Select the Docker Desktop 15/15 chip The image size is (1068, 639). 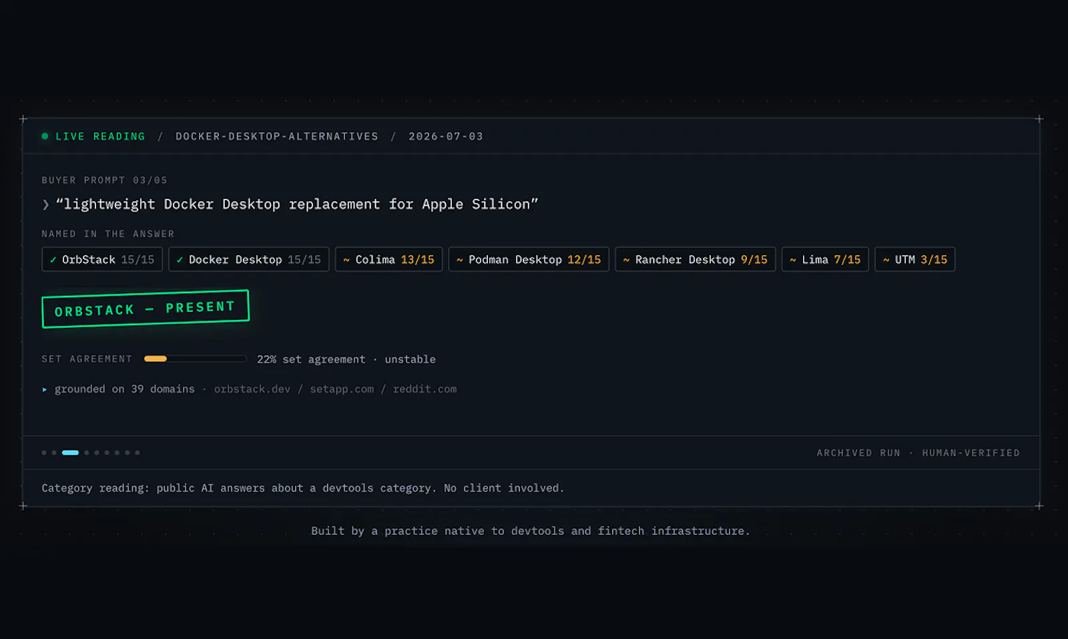248,259
